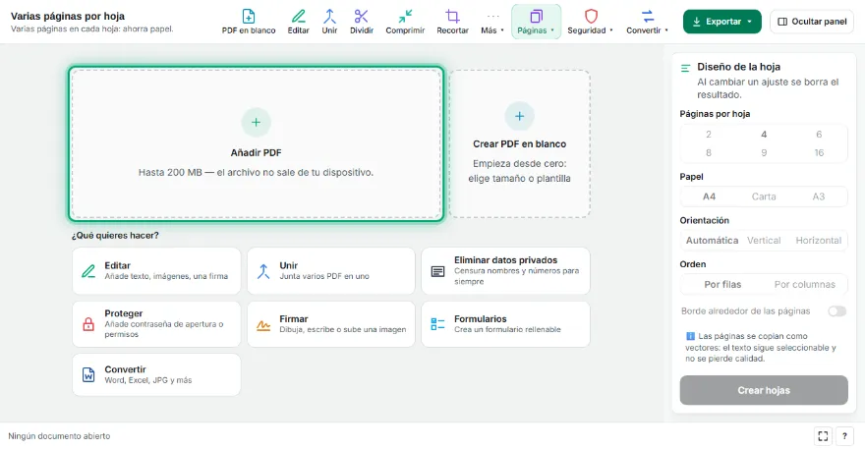Click the Diseño de la hoja panel icon
This screenshot has width=865, height=449.
686,68
